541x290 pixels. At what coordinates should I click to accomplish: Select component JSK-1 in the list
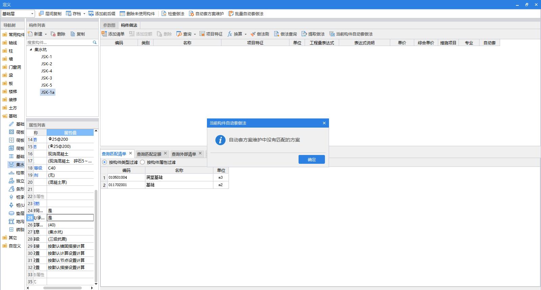click(x=47, y=57)
